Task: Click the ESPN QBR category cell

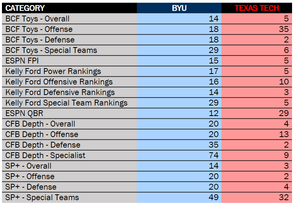Action: [x=24, y=113]
